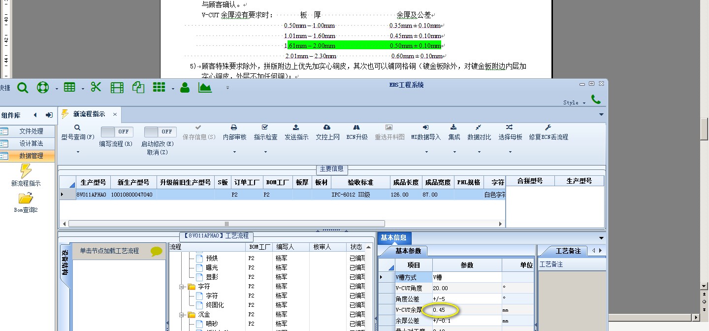This screenshot has height=331, width=709.
Task: Click the lifebuoy help icon
Action: point(43,88)
